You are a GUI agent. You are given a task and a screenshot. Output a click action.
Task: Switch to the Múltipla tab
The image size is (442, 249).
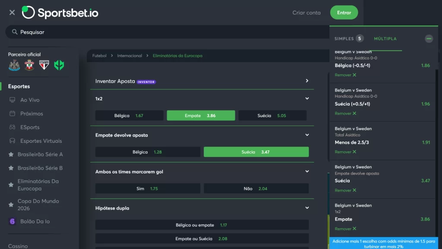(385, 38)
